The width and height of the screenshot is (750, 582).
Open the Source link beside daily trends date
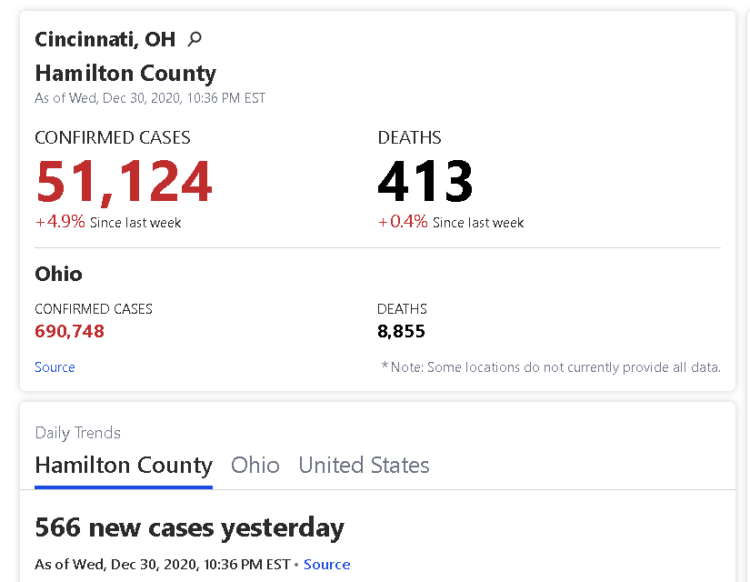tap(326, 565)
